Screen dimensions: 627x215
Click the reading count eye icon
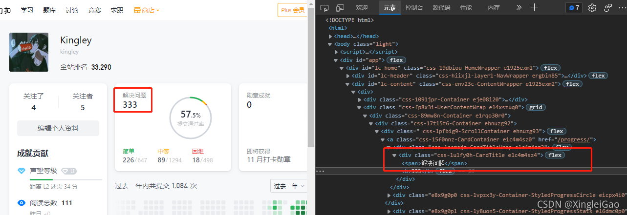[22, 203]
